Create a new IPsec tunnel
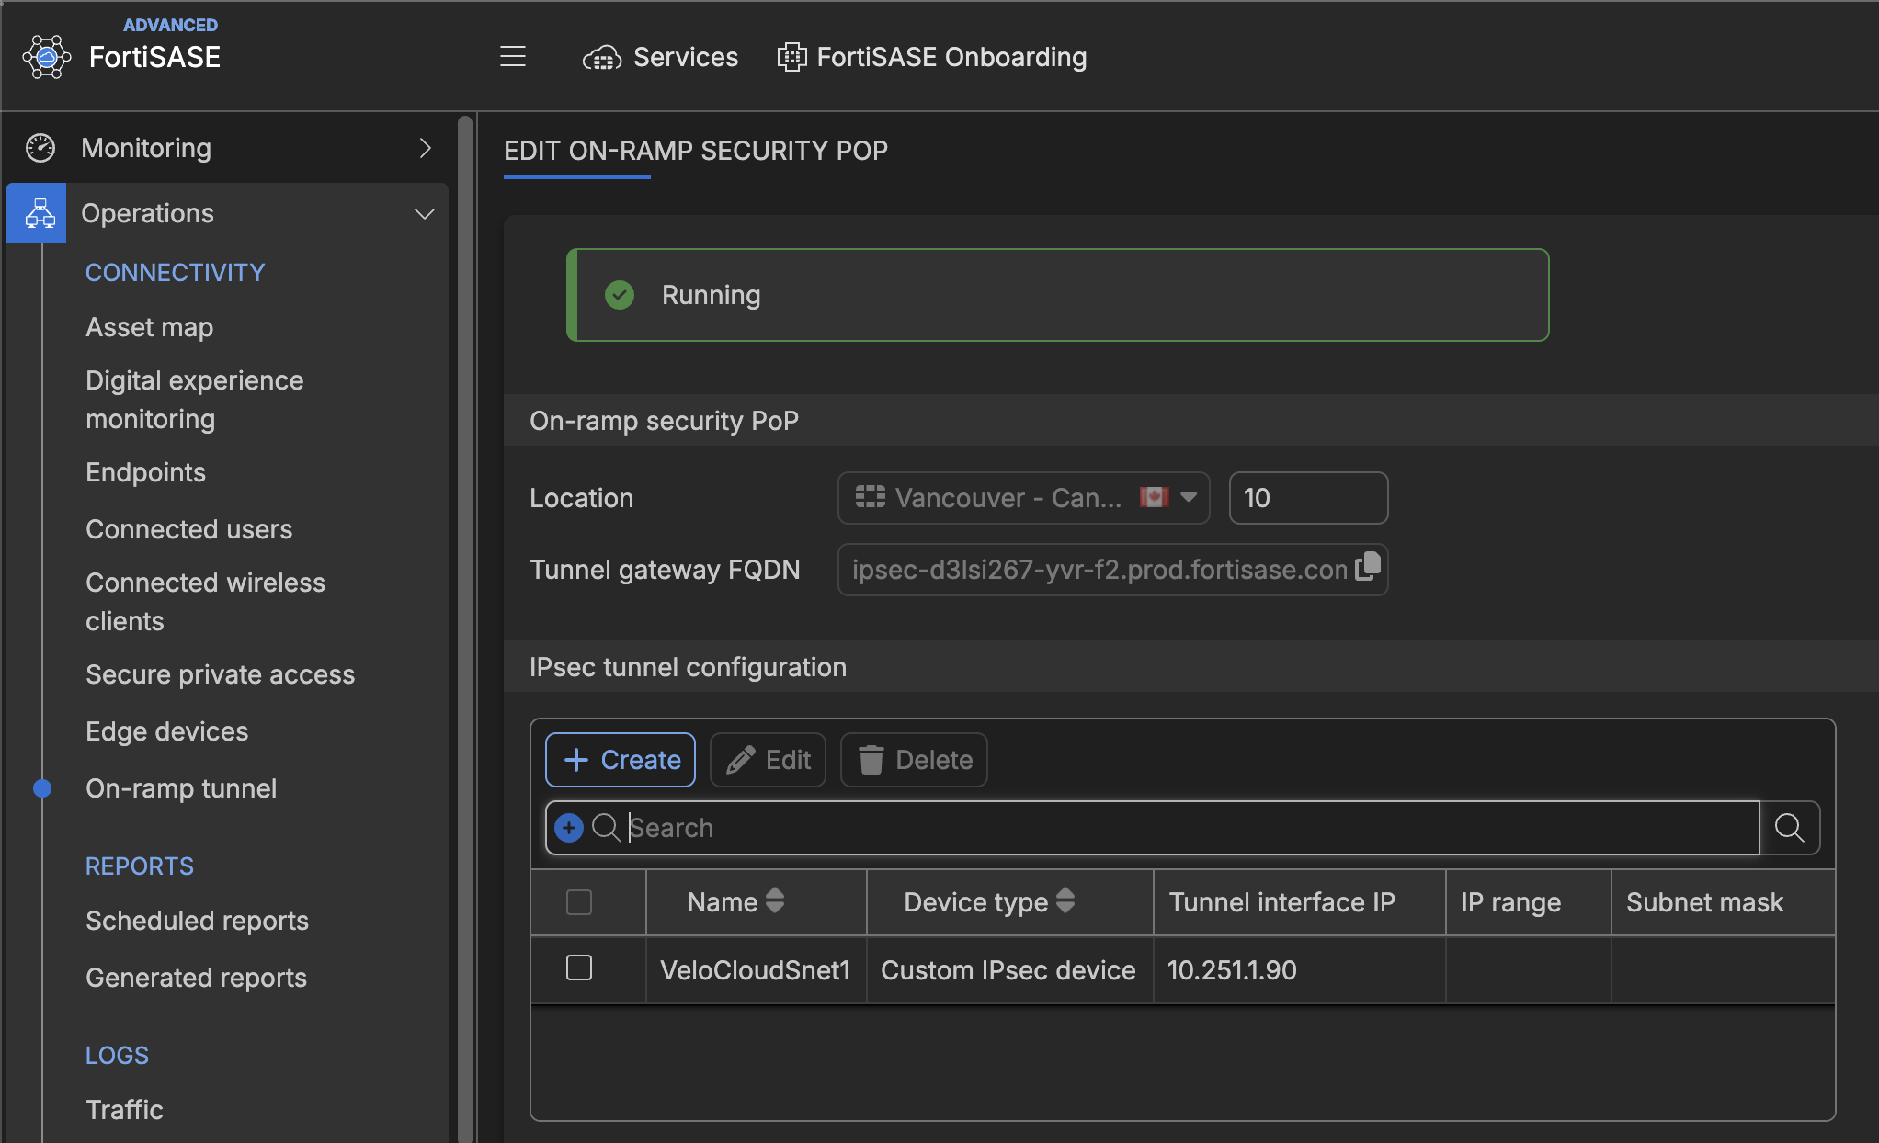 point(621,760)
